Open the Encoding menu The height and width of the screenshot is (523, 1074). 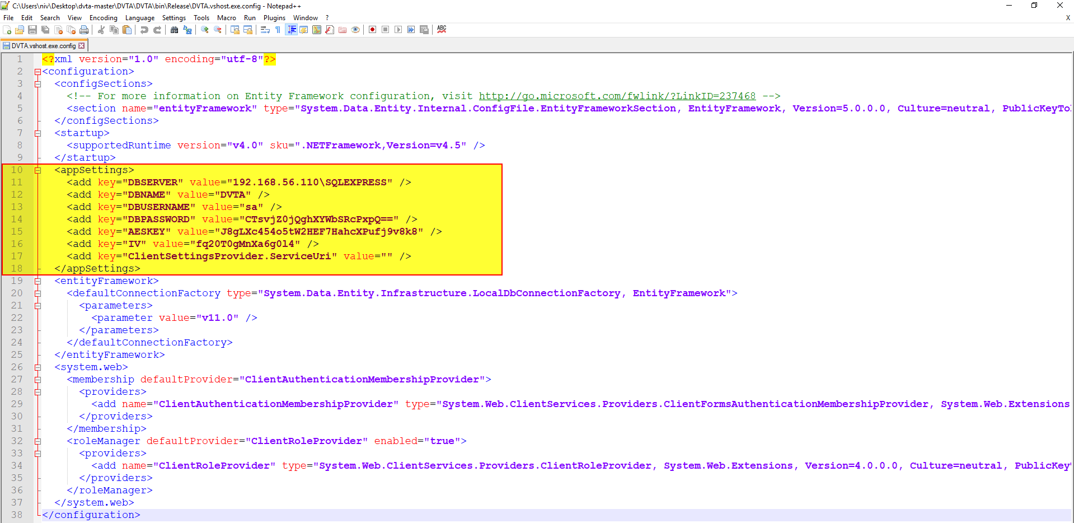[104, 18]
